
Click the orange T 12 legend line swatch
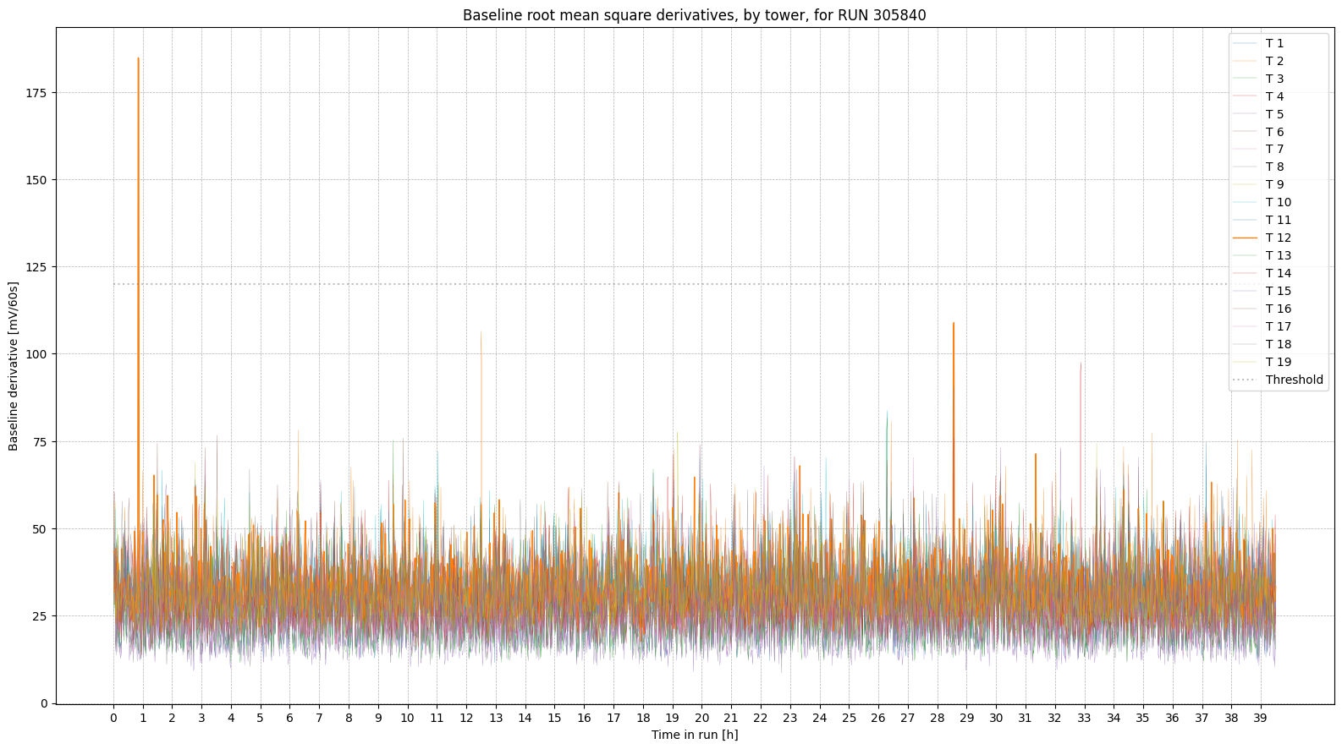tap(1245, 238)
